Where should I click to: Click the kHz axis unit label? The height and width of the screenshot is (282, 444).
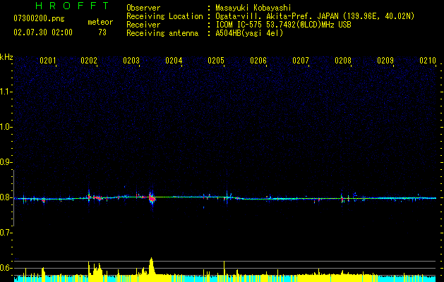6,57
